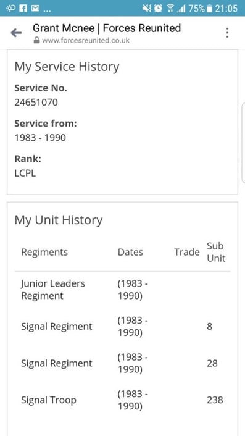Open the three-dot overflow menu
Image resolution: width=245 pixels, height=436 pixels.
(227, 33)
